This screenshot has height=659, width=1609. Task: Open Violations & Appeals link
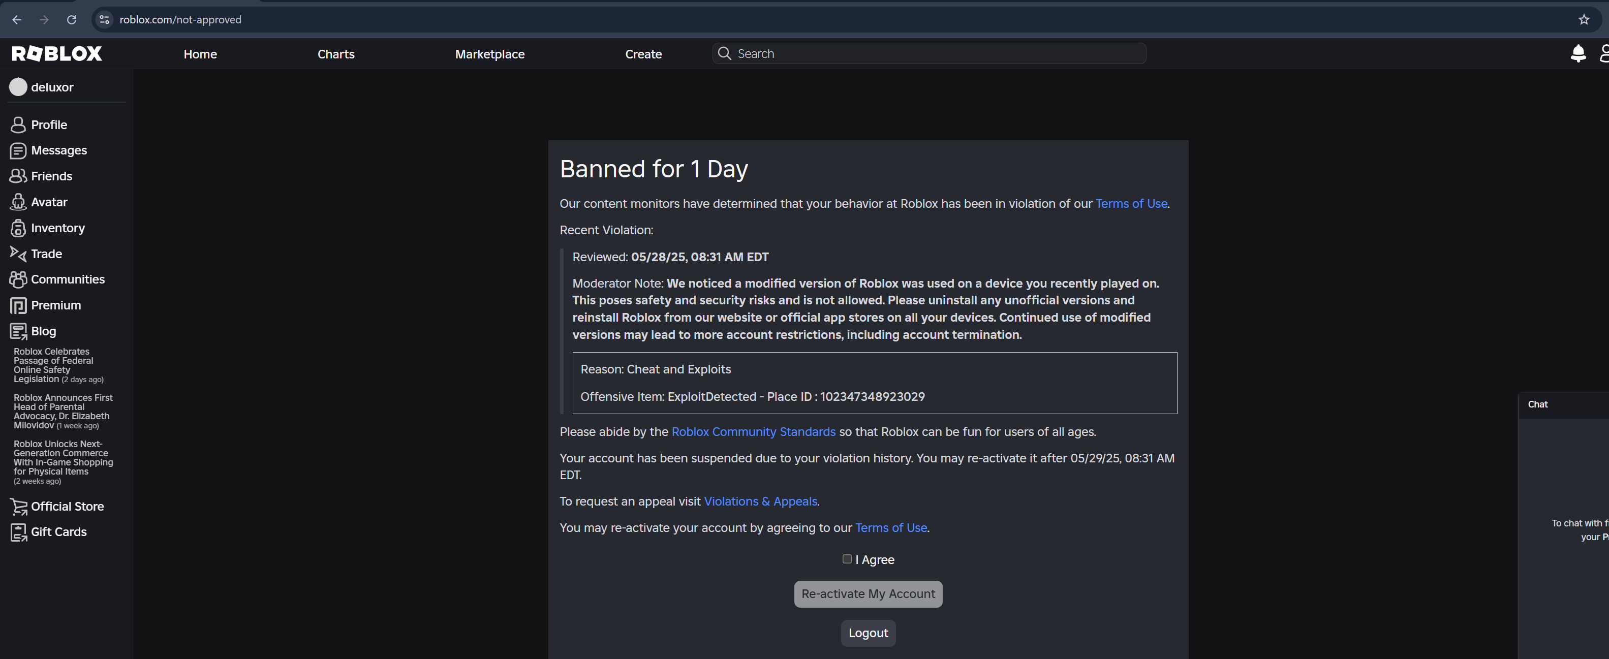pyautogui.click(x=760, y=501)
